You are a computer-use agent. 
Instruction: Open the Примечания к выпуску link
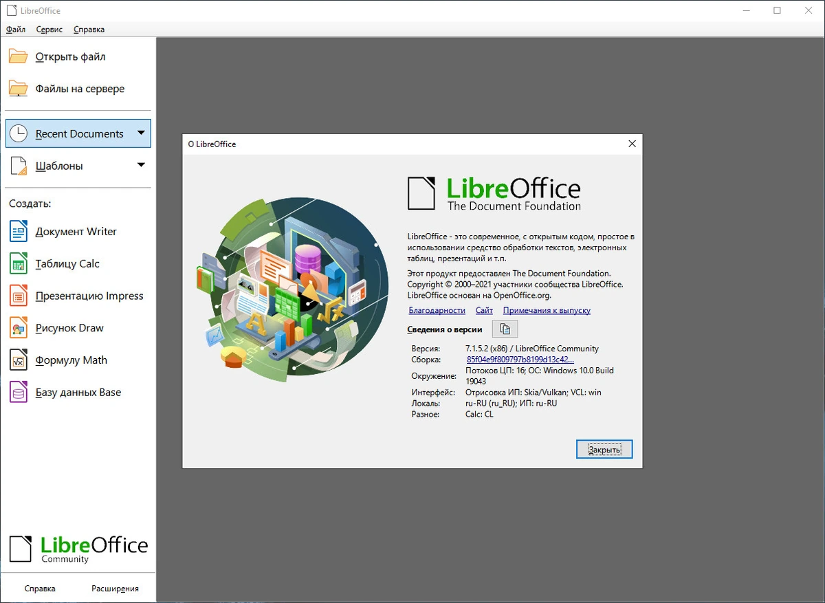click(547, 311)
